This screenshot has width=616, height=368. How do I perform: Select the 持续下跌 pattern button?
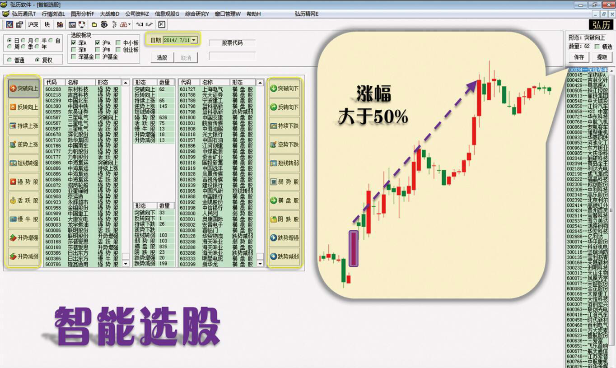point(284,126)
